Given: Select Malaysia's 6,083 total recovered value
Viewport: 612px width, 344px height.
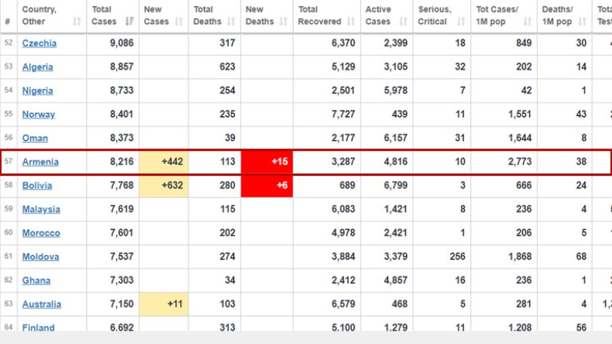Looking at the screenshot, I should (x=343, y=210).
